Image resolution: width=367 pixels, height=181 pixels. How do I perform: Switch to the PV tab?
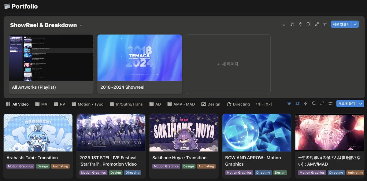click(x=60, y=104)
